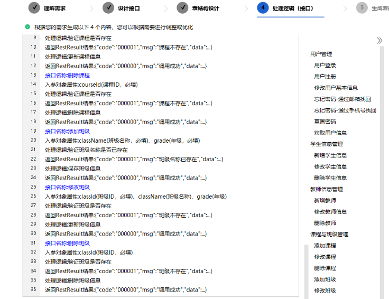Click the step 5 number circle icon
The image size is (389, 299).
click(x=362, y=8)
